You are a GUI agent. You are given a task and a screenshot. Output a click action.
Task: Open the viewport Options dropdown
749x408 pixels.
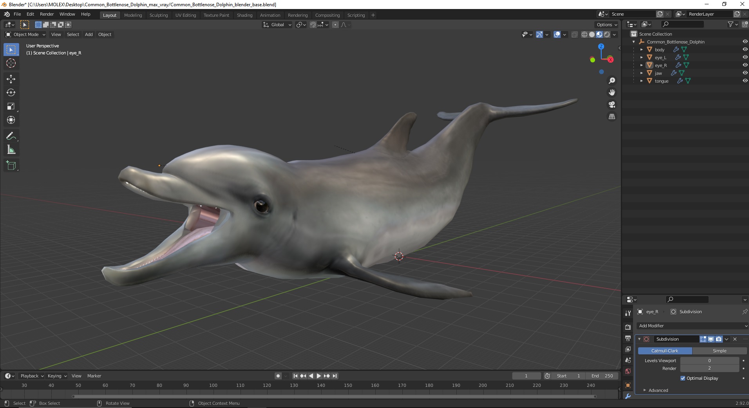coord(606,25)
